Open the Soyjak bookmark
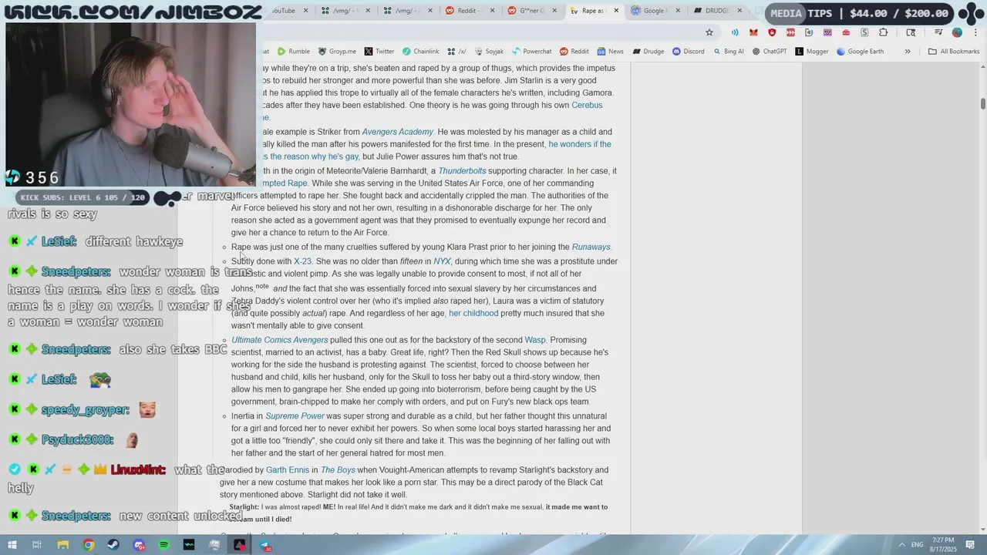The image size is (987, 555). coord(489,52)
